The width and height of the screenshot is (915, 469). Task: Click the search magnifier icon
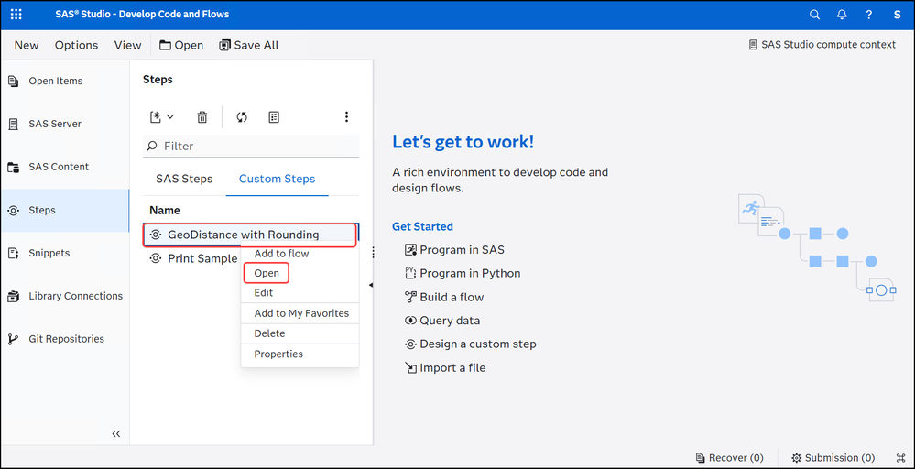tap(814, 15)
